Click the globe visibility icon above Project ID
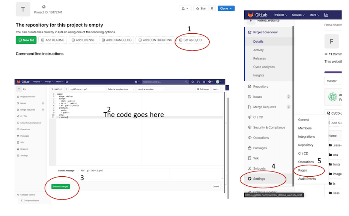Image resolution: width=349 pixels, height=216 pixels. 44,7
